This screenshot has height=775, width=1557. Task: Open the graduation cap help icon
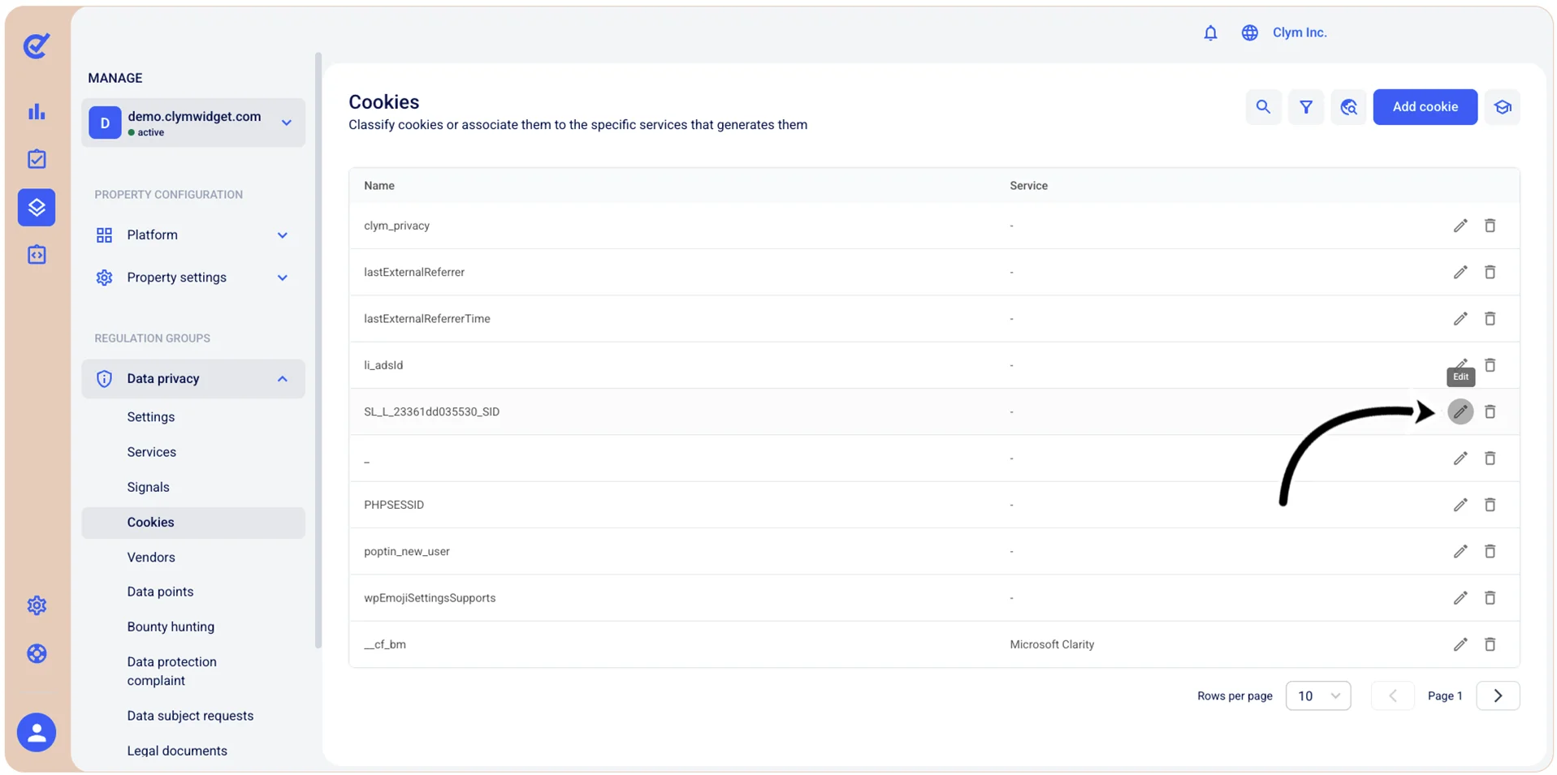coord(1503,107)
